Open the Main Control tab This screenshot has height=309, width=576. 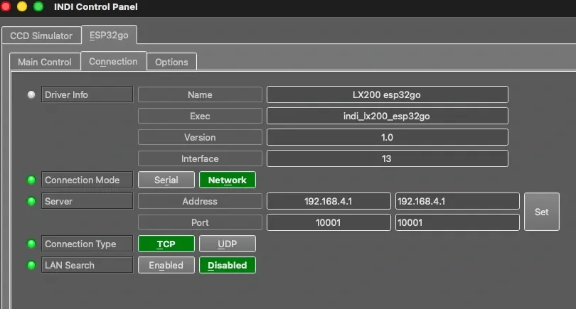[45, 62]
